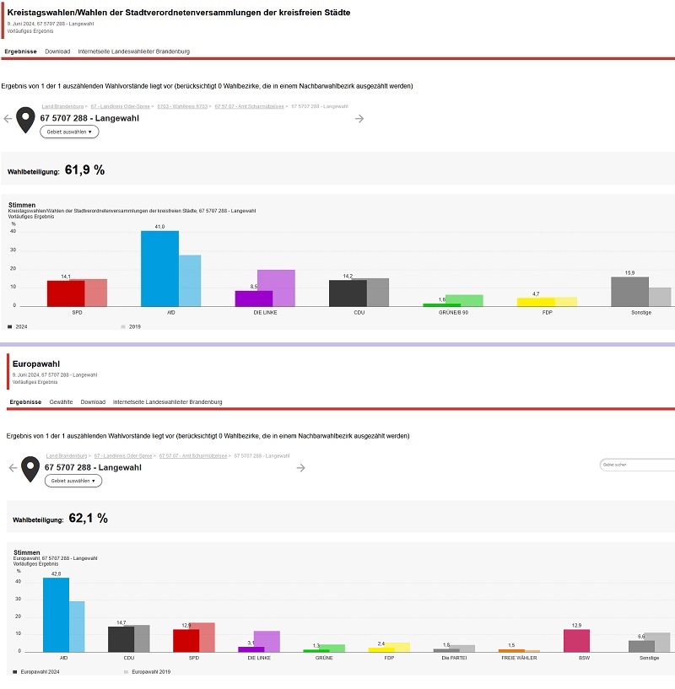Click 'Land Brandenburg' breadcrumb in Kreistagswahlen section
Image resolution: width=675 pixels, height=689 pixels.
(x=62, y=107)
